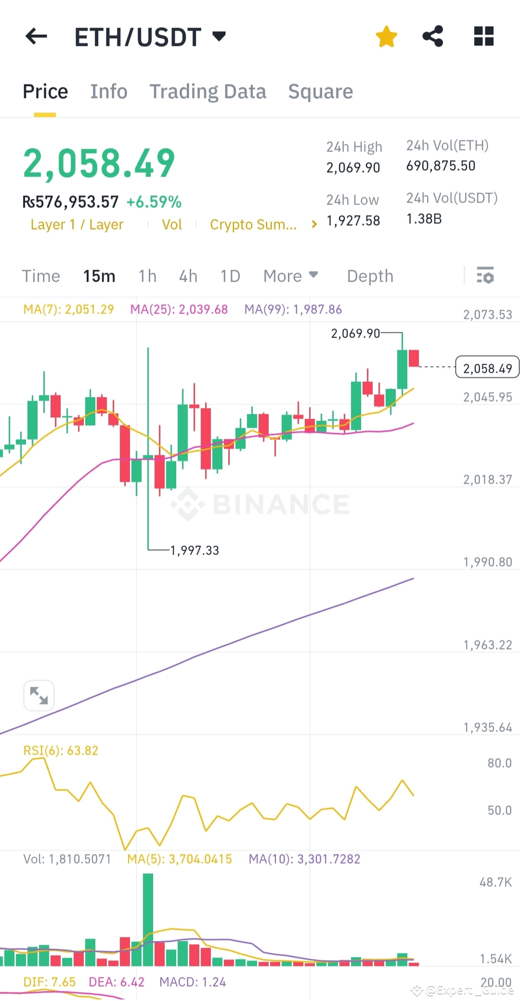
Task: Expand the chart with the fullscreen icon
Action: click(x=39, y=695)
